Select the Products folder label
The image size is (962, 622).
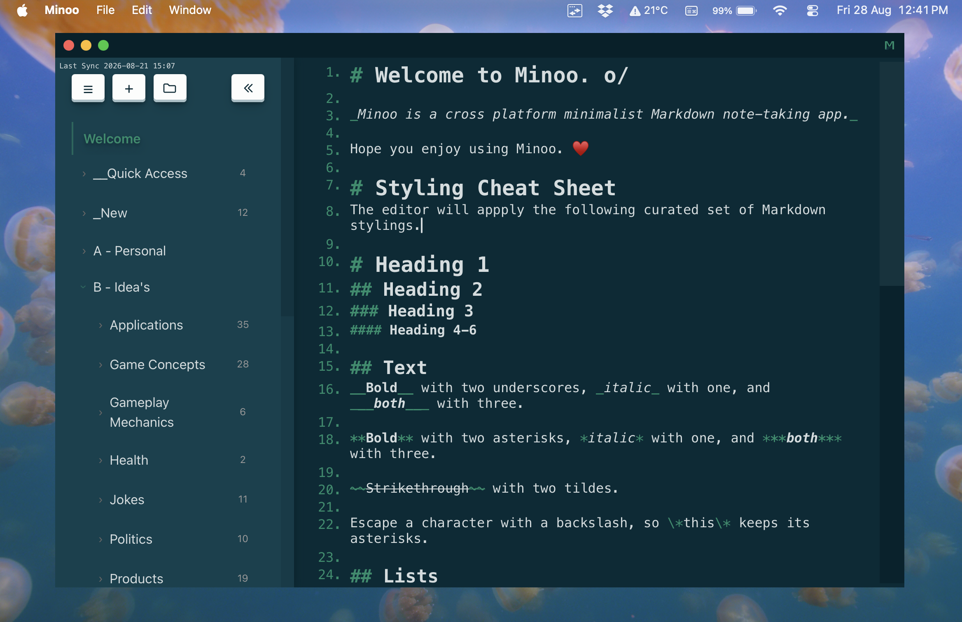click(x=136, y=579)
